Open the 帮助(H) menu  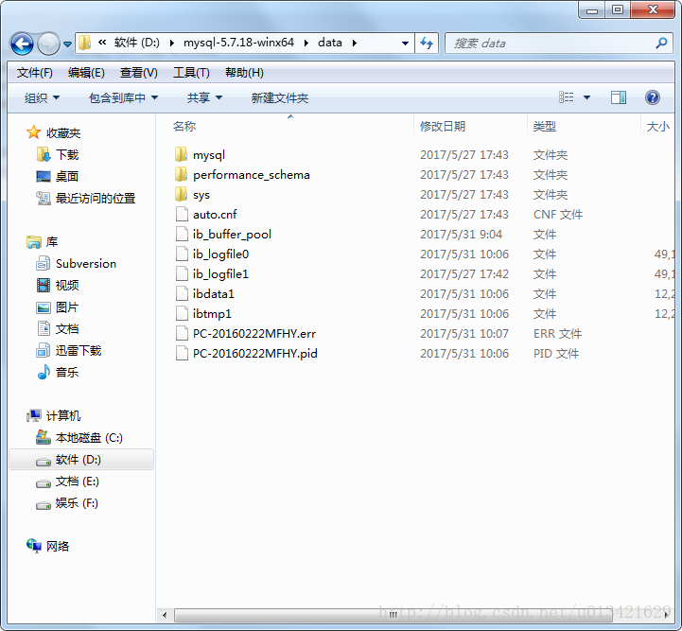pos(244,73)
